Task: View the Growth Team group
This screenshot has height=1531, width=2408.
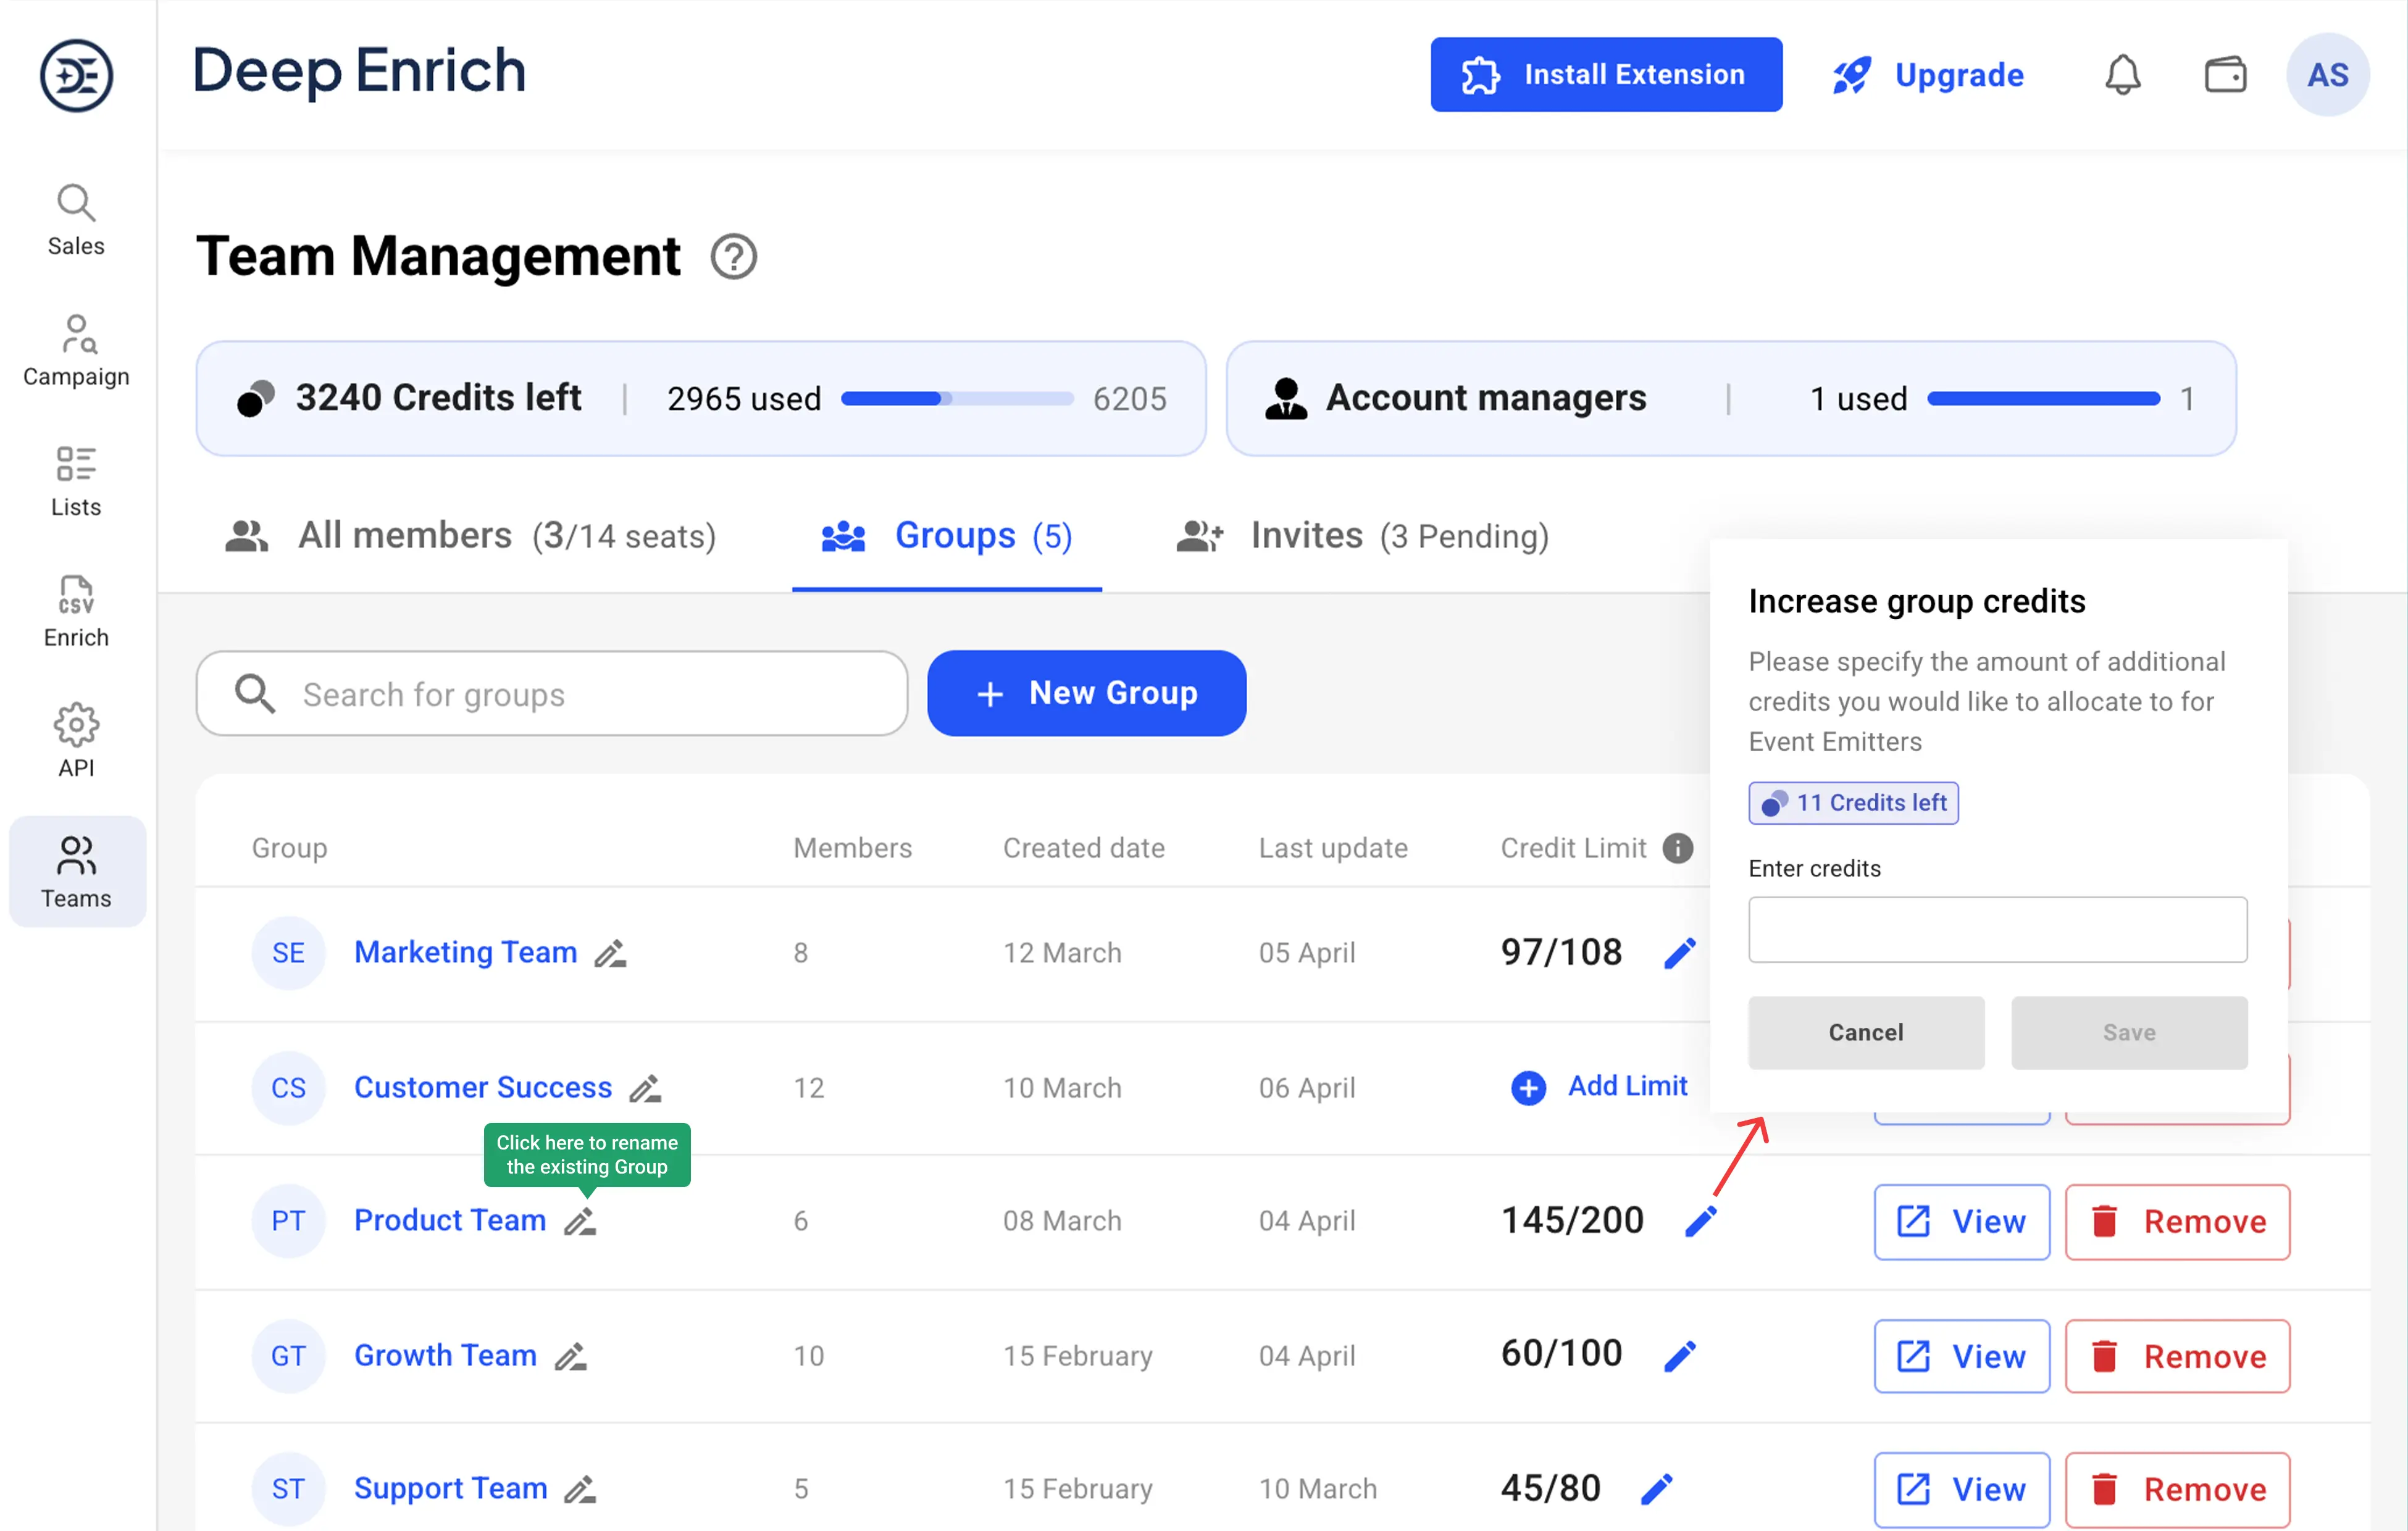Action: [x=1961, y=1356]
